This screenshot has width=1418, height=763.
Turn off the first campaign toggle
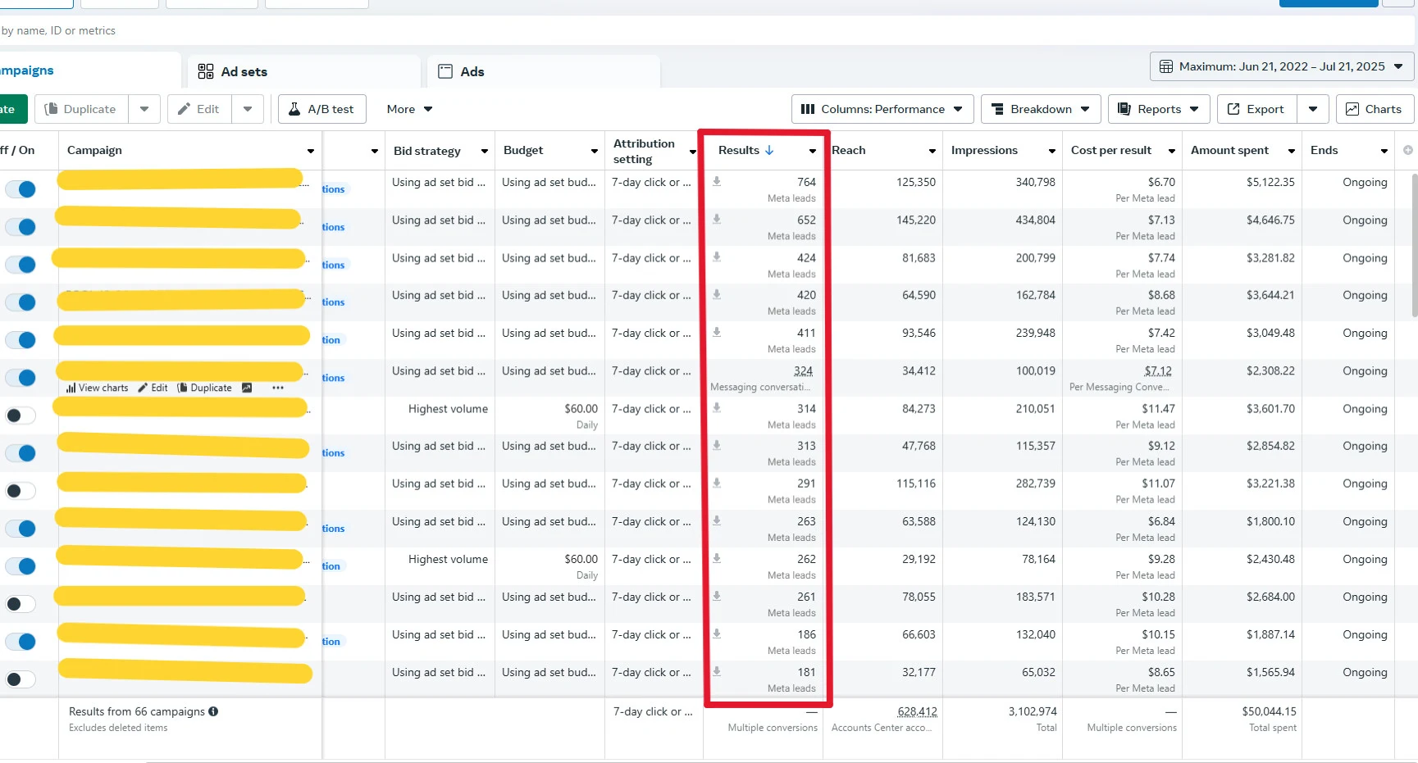tap(21, 189)
